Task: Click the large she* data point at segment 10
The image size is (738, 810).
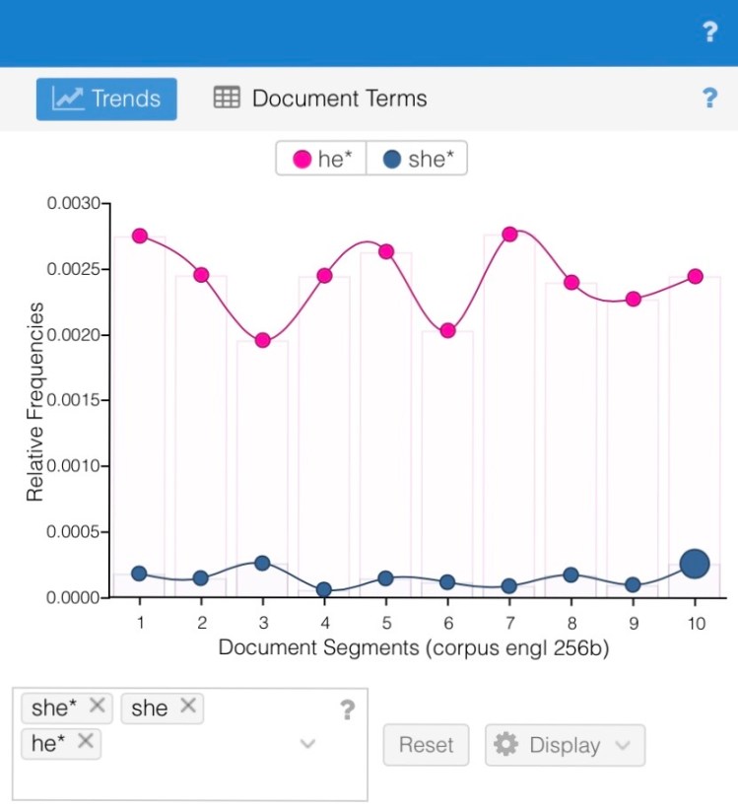Action: point(695,565)
